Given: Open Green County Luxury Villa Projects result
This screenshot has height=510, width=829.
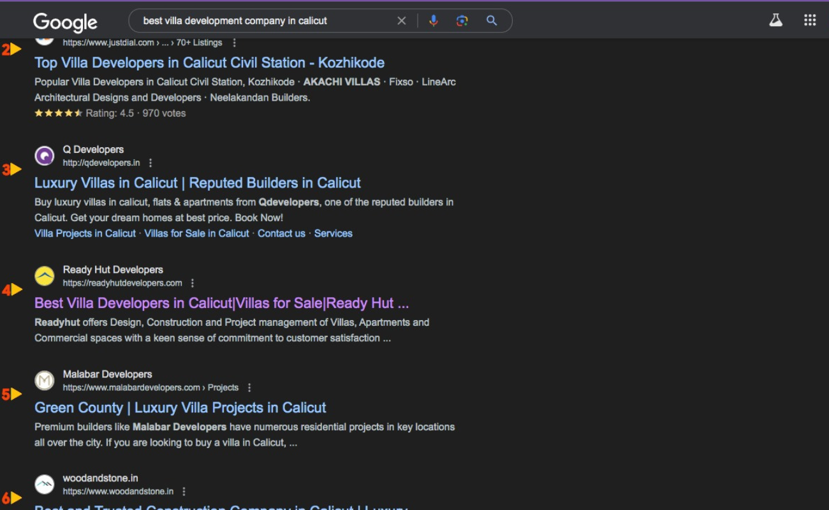Looking at the screenshot, I should pos(180,407).
